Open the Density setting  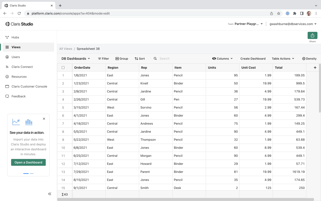coord(309,59)
